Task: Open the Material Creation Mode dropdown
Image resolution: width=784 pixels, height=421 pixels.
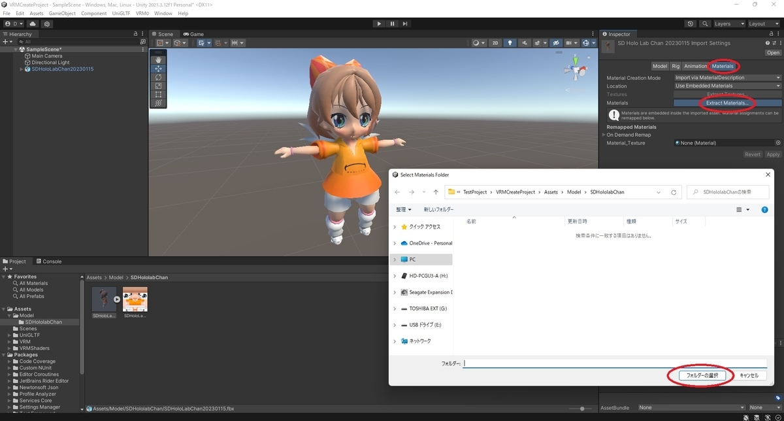Action: click(x=728, y=78)
